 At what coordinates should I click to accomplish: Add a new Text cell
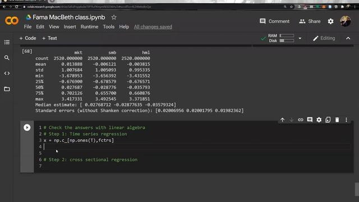point(49,38)
